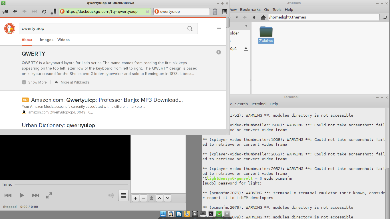Screen dimensions: 390x219
Task: Save the playlist with the download icon
Action: click(152, 198)
